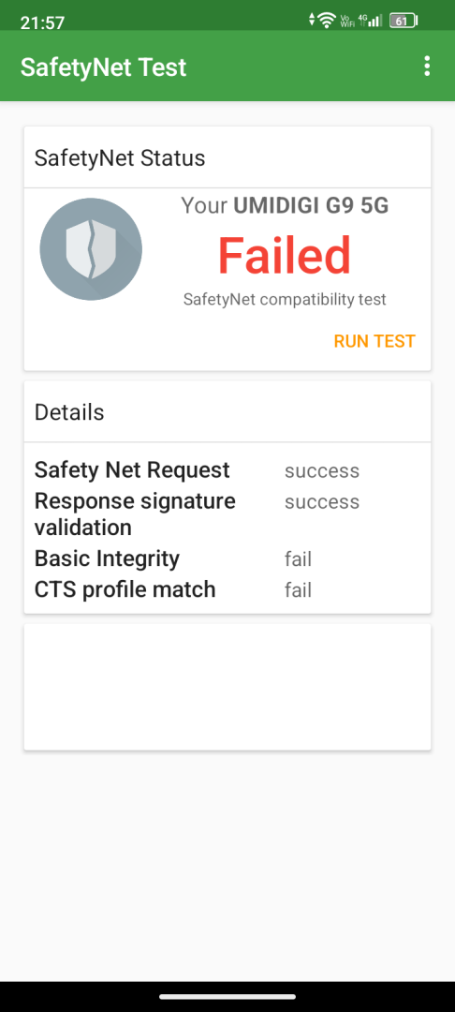The width and height of the screenshot is (455, 1012).
Task: Tap the SafetyNet compatibility test subtitle
Action: click(285, 300)
